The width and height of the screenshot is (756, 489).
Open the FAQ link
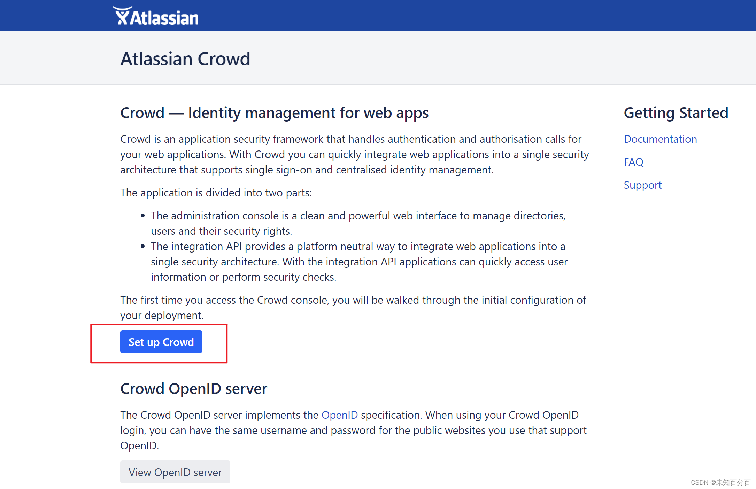click(x=633, y=162)
